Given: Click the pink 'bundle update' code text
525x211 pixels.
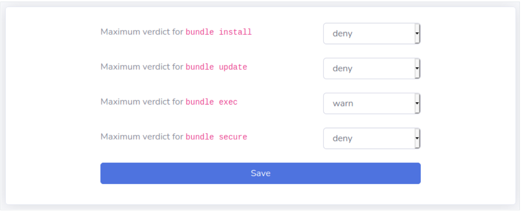Looking at the screenshot, I should (x=216, y=67).
